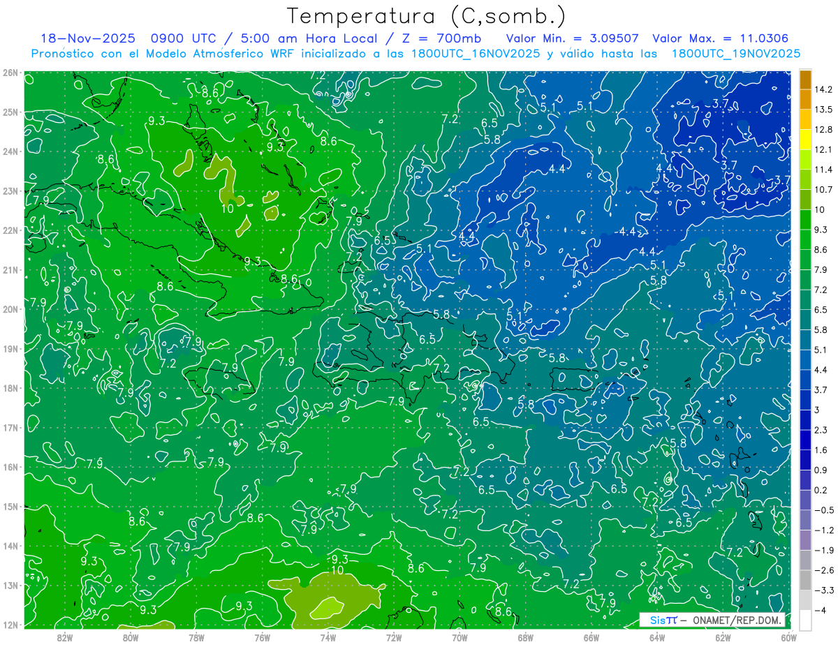Click the latitude axis label "20N"
The image size is (838, 647).
click(x=10, y=309)
